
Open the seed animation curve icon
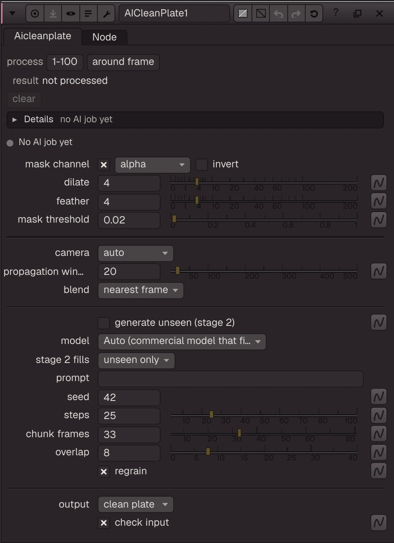(378, 397)
